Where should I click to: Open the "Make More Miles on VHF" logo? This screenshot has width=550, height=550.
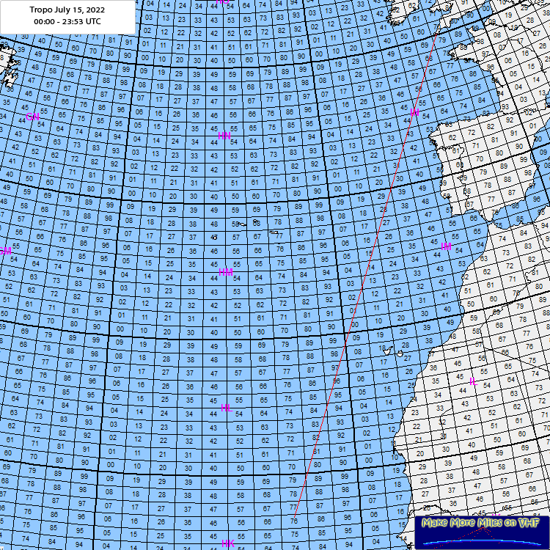tap(480, 531)
